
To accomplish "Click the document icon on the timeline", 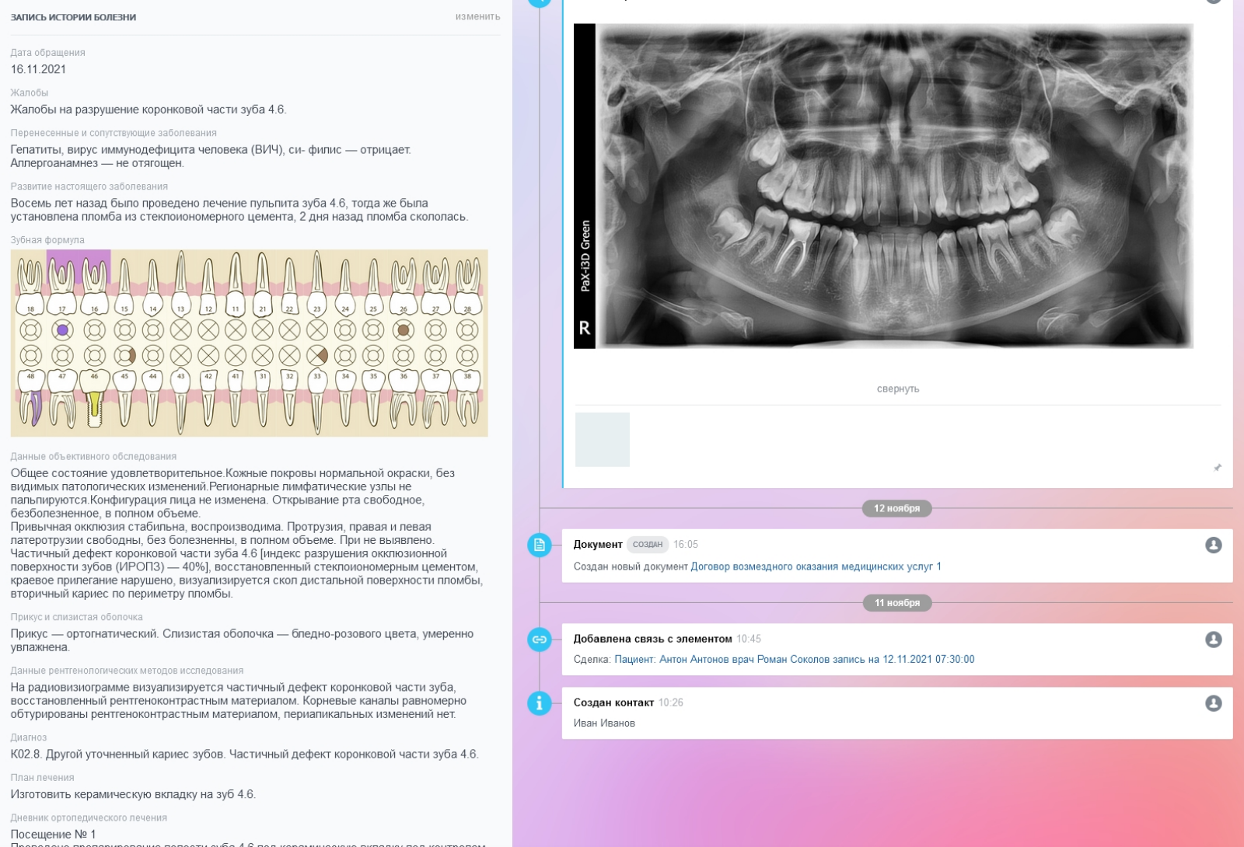I will click(539, 545).
